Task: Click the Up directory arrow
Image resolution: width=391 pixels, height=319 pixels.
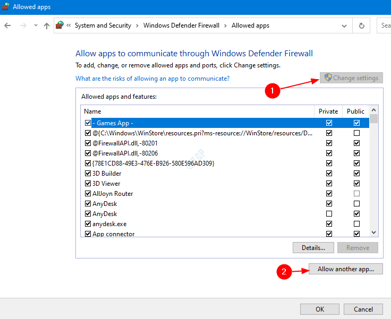Action: coord(47,25)
